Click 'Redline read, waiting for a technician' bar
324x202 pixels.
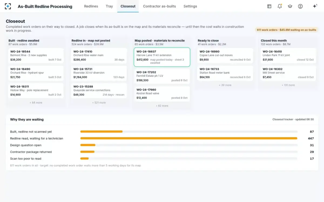click(189, 138)
